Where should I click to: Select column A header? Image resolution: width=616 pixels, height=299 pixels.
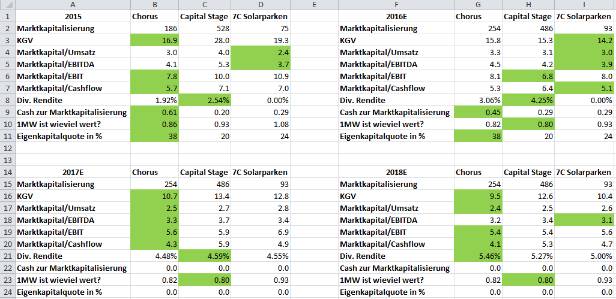pyautogui.click(x=73, y=5)
